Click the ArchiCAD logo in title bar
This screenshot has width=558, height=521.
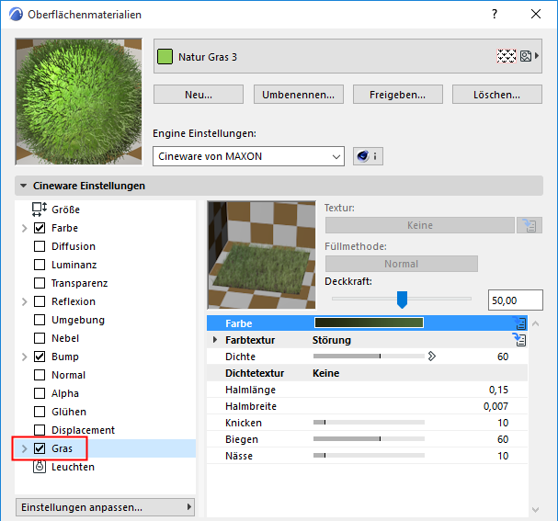[16, 15]
